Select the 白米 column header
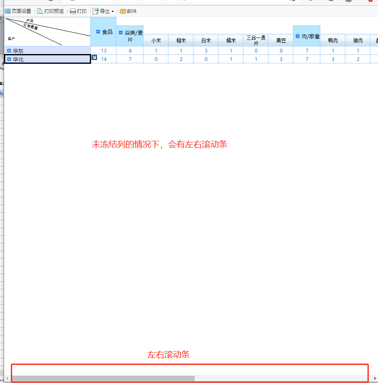The width and height of the screenshot is (378, 383). click(x=206, y=40)
